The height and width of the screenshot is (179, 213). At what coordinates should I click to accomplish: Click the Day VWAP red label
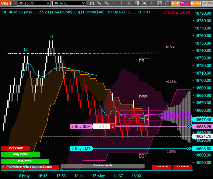16,148
